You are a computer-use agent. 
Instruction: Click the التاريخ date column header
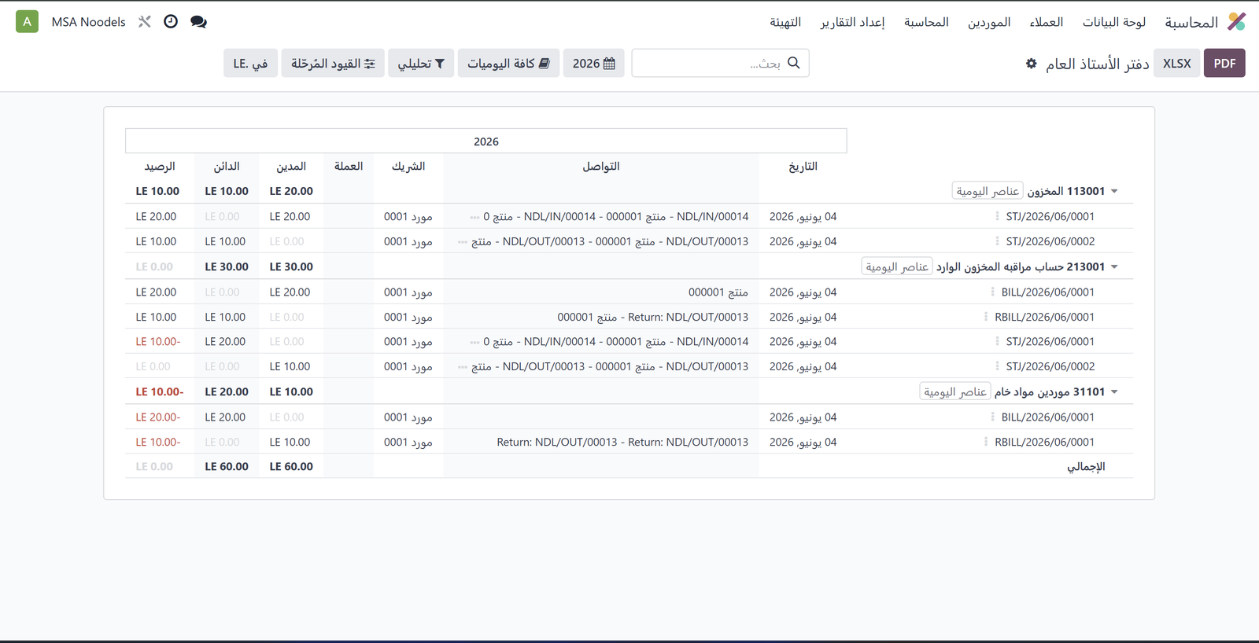pos(803,166)
